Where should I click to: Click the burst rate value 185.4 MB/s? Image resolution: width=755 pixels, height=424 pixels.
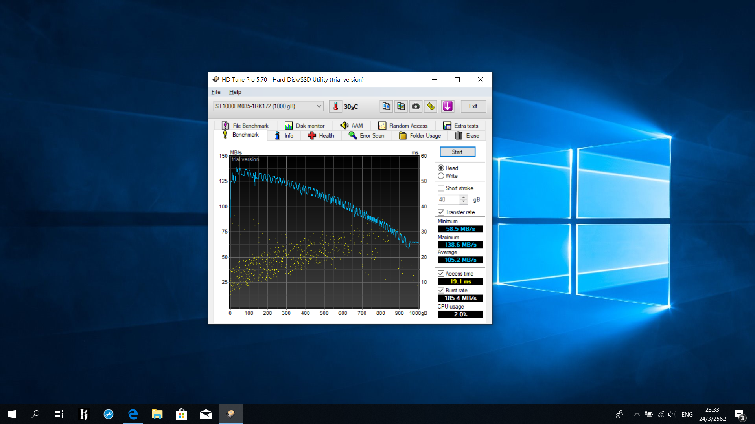tap(460, 298)
